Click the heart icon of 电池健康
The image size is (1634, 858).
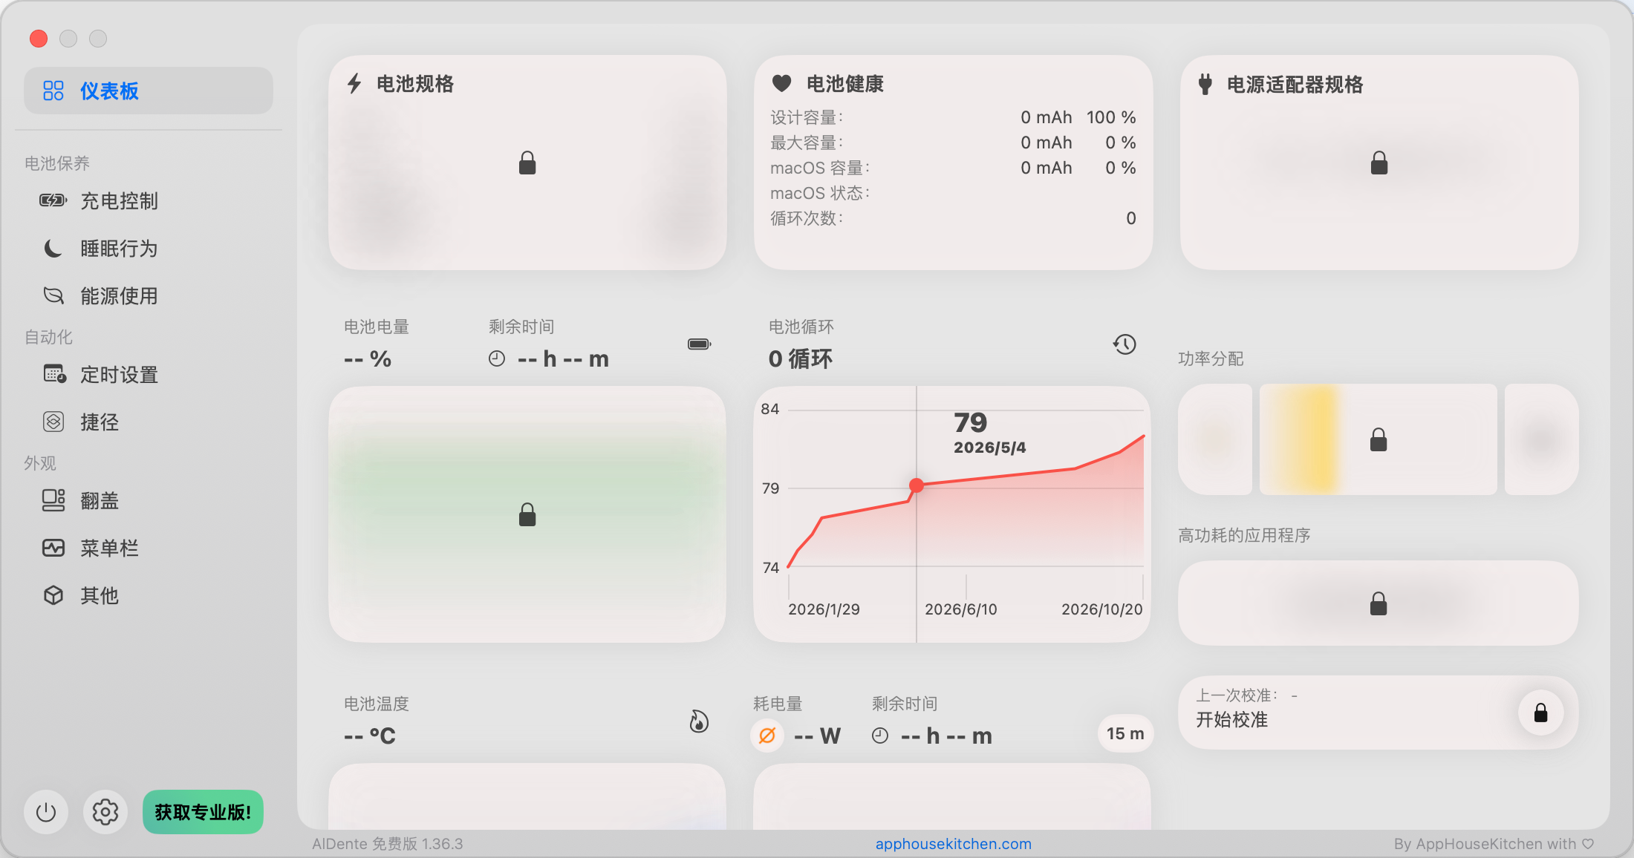tap(781, 83)
